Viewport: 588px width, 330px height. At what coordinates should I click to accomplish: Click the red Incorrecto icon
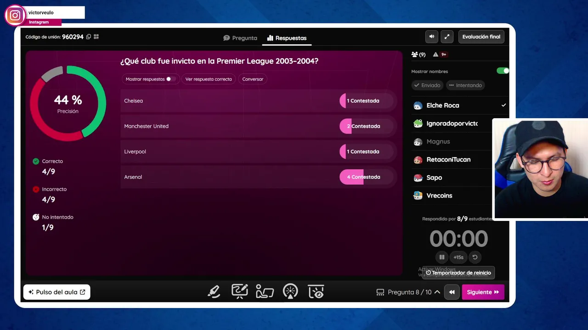[36, 189]
